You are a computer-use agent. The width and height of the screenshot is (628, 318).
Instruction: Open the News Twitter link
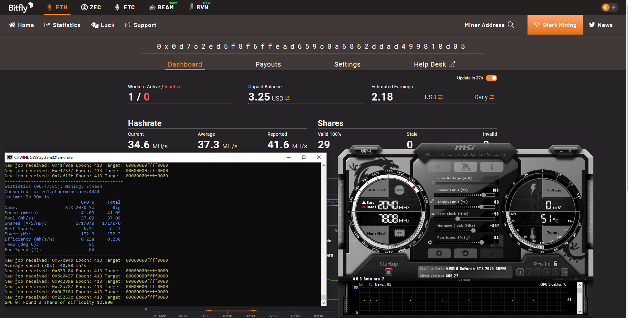point(601,25)
